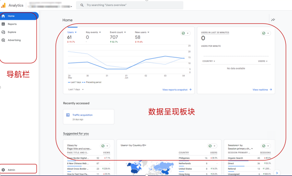Click the Google Analytics logo
This screenshot has width=292, height=176.
(4, 5)
